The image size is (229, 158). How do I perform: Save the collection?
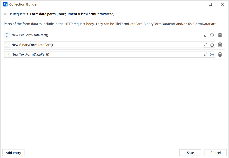click(190, 153)
